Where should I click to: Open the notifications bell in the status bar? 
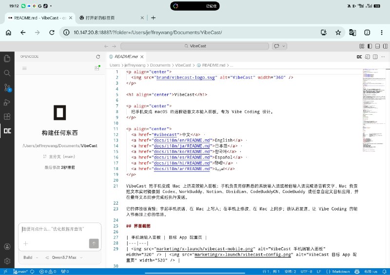[x=385, y=272]
